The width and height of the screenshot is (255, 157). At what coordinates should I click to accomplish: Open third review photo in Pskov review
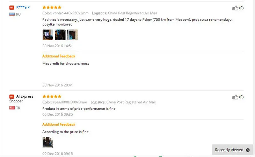[73, 35]
